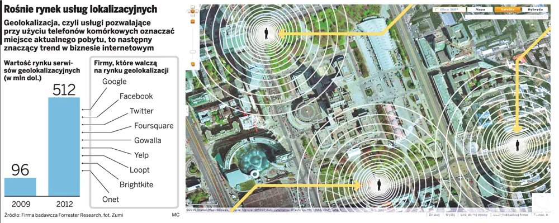
Task: Pan the map down with the arrow
Action: pos(192,15)
